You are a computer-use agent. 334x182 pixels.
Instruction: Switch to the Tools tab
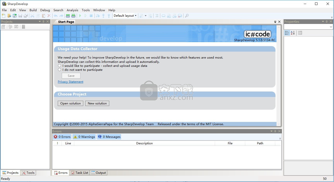pos(28,173)
